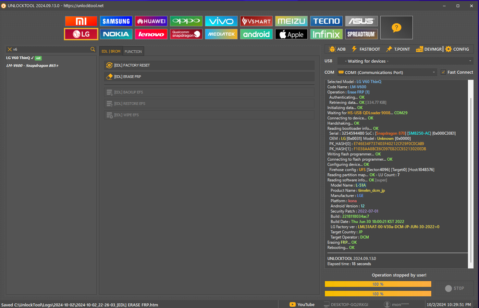Screen dimensions: 479x308
Task: Select the Nokia brand tile
Action: 116,34
